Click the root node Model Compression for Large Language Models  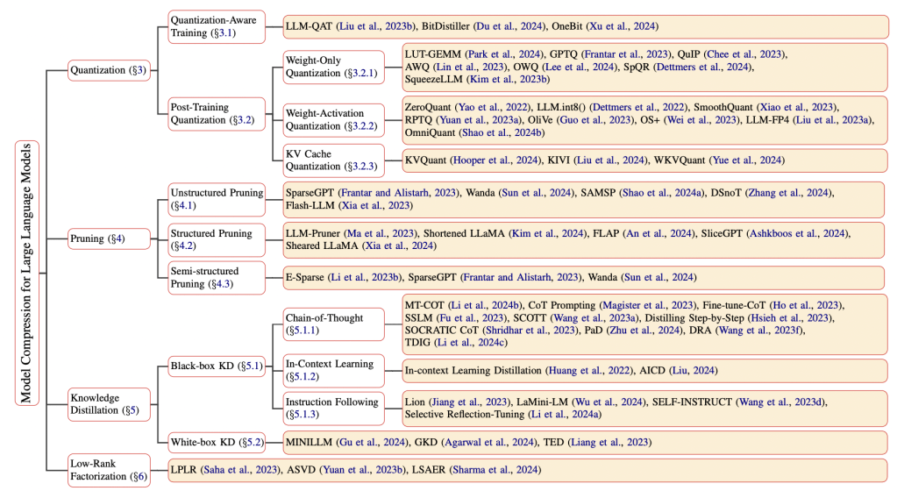[x=25, y=272]
